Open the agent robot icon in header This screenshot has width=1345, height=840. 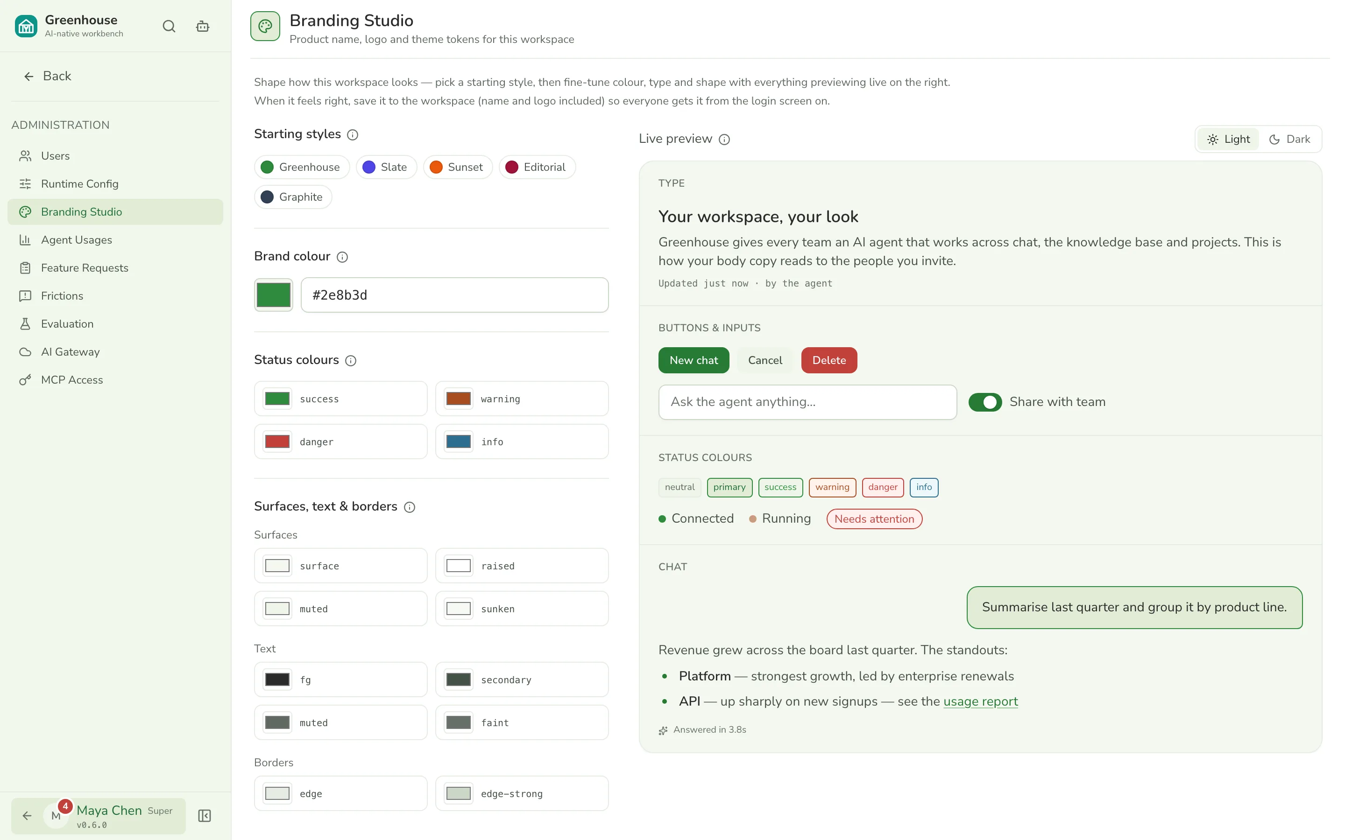pyautogui.click(x=202, y=26)
